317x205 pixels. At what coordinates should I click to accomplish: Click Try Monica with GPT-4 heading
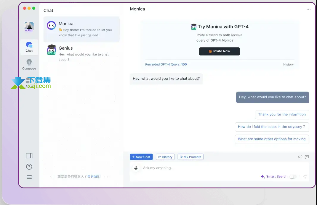pos(223,27)
